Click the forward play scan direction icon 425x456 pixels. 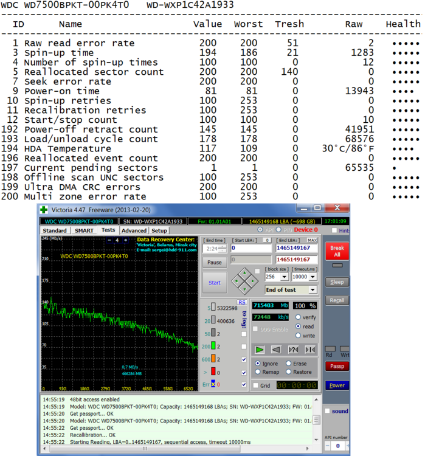coord(260,350)
